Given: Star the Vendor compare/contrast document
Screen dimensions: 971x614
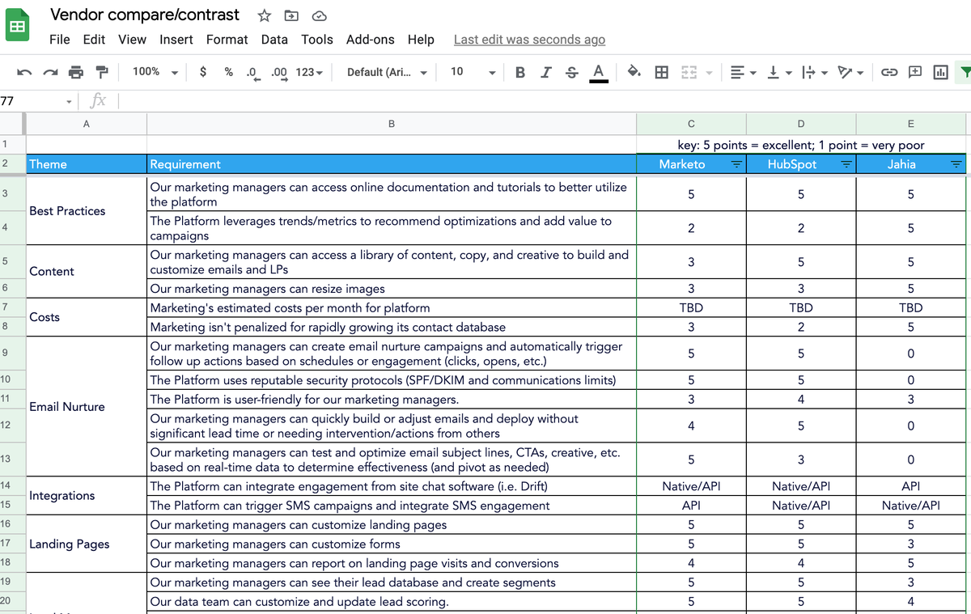Looking at the screenshot, I should point(265,15).
